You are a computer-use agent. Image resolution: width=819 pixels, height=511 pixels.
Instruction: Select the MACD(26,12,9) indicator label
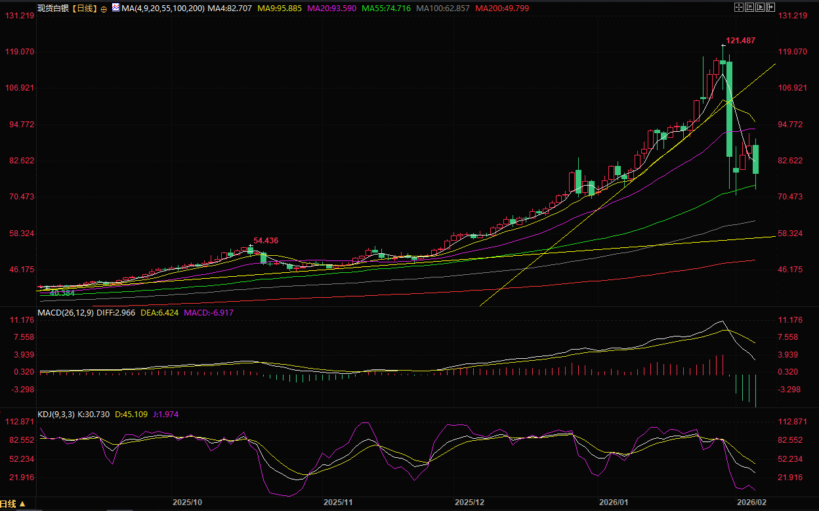65,313
